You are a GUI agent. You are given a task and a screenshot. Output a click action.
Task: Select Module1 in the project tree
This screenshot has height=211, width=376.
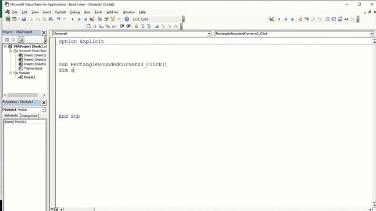(29, 77)
